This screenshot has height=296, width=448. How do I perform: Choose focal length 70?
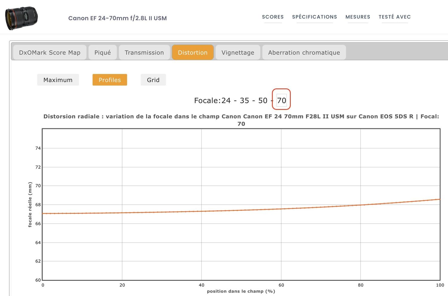[281, 100]
